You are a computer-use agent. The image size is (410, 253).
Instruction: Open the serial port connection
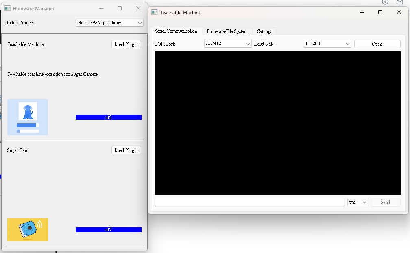[377, 44]
